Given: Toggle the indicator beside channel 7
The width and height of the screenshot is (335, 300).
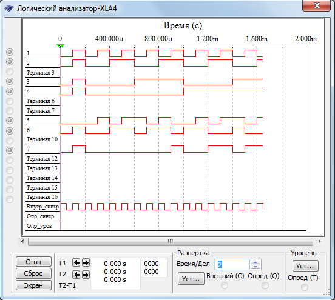Looking at the screenshot, I should [10, 150].
